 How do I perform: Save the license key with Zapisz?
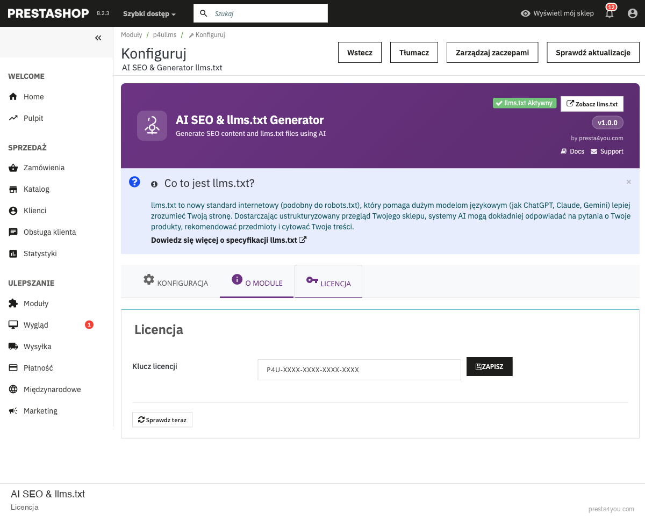[490, 366]
